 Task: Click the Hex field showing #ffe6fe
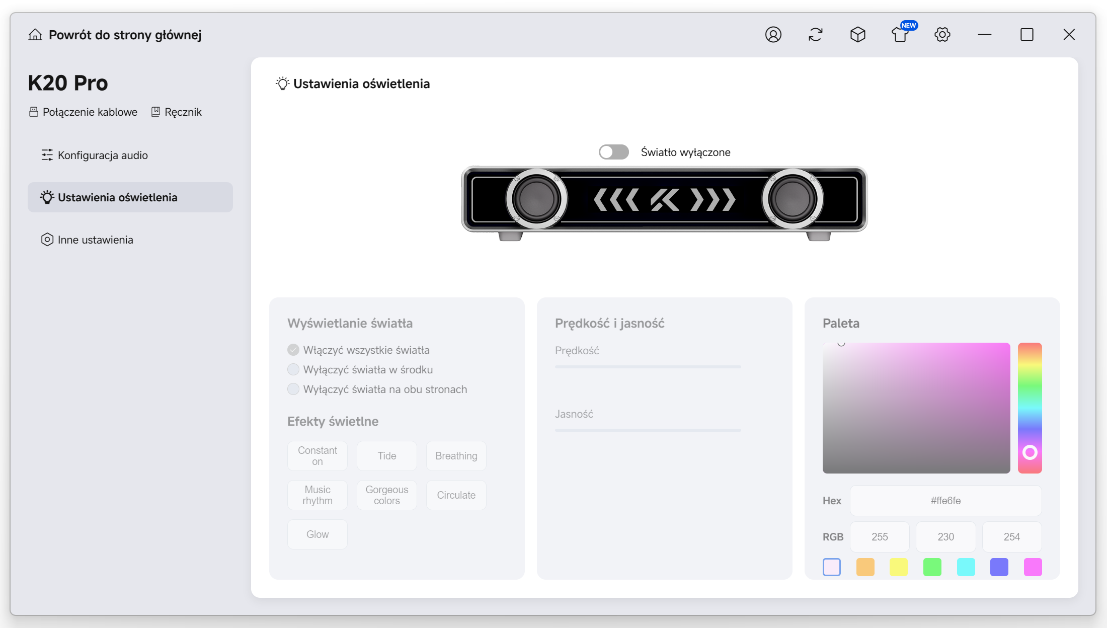946,501
